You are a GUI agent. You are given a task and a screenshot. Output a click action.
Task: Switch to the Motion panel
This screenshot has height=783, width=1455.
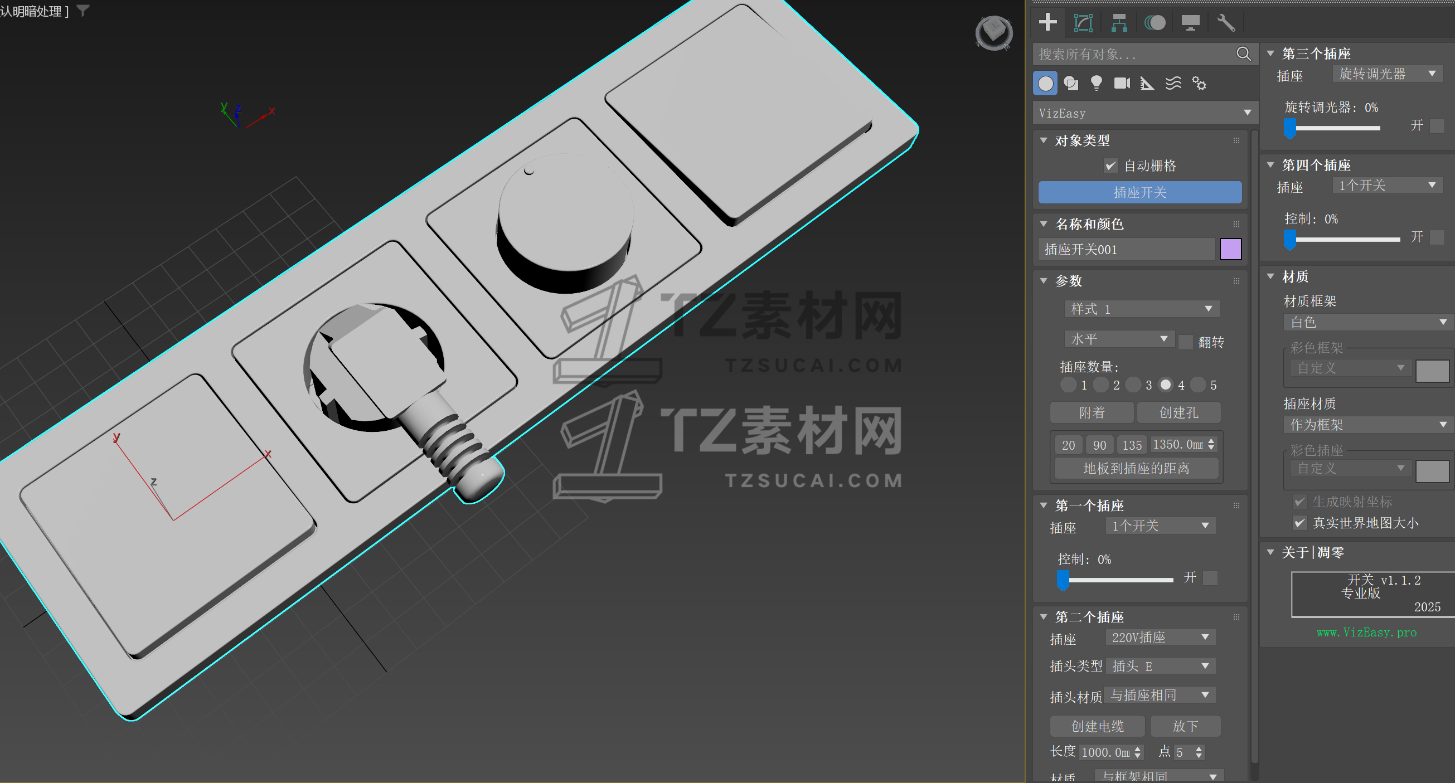1155,23
